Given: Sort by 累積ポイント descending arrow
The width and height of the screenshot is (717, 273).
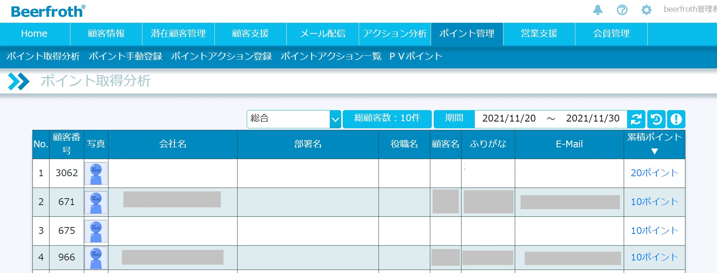Looking at the screenshot, I should pos(654,151).
